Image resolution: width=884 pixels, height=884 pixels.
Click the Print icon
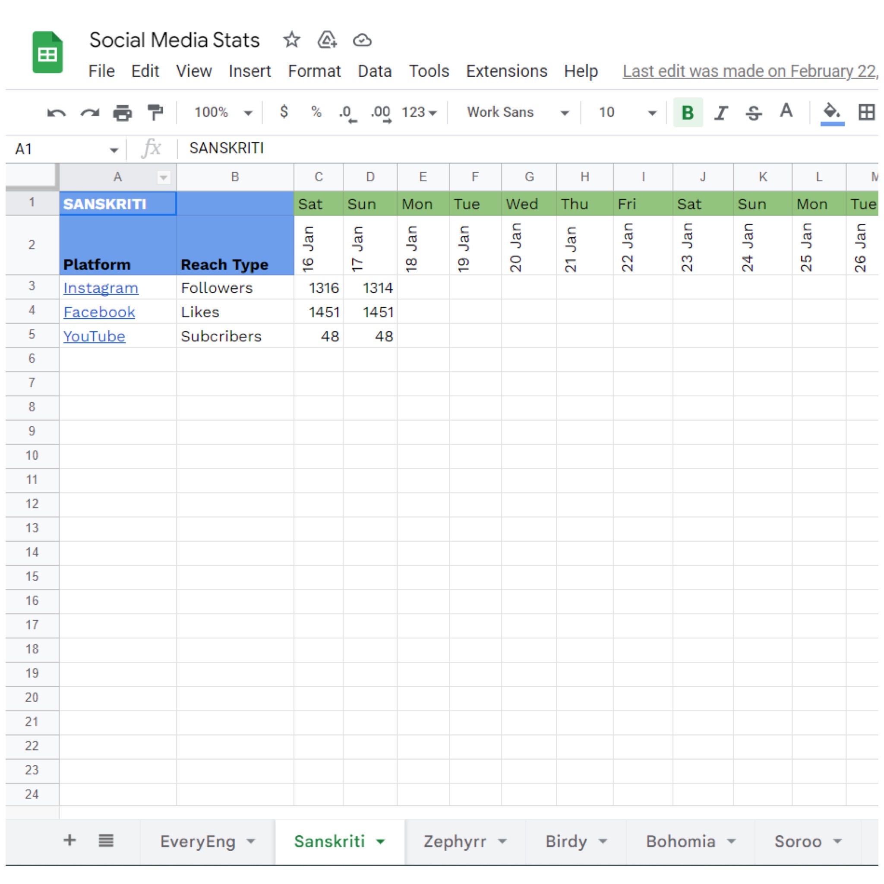click(122, 113)
